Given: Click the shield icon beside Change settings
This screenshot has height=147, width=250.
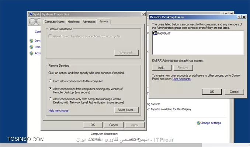Looking at the screenshot, I should (x=198, y=123).
